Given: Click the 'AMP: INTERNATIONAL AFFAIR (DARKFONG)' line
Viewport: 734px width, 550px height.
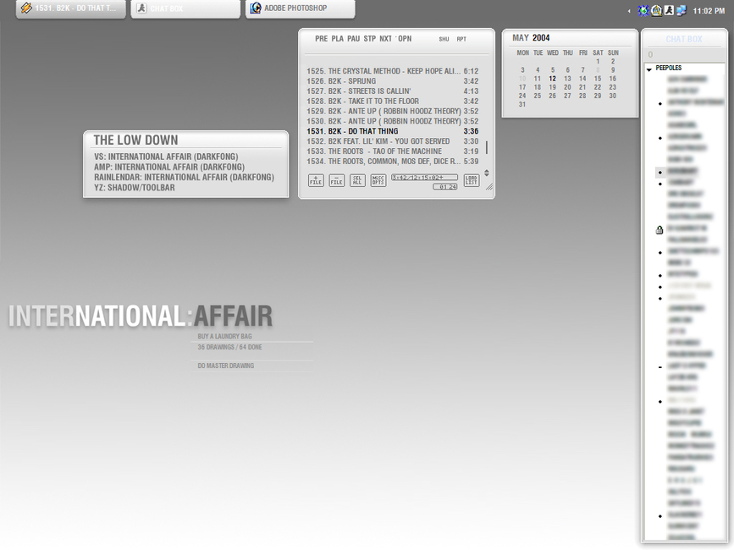Looking at the screenshot, I should pyautogui.click(x=169, y=167).
